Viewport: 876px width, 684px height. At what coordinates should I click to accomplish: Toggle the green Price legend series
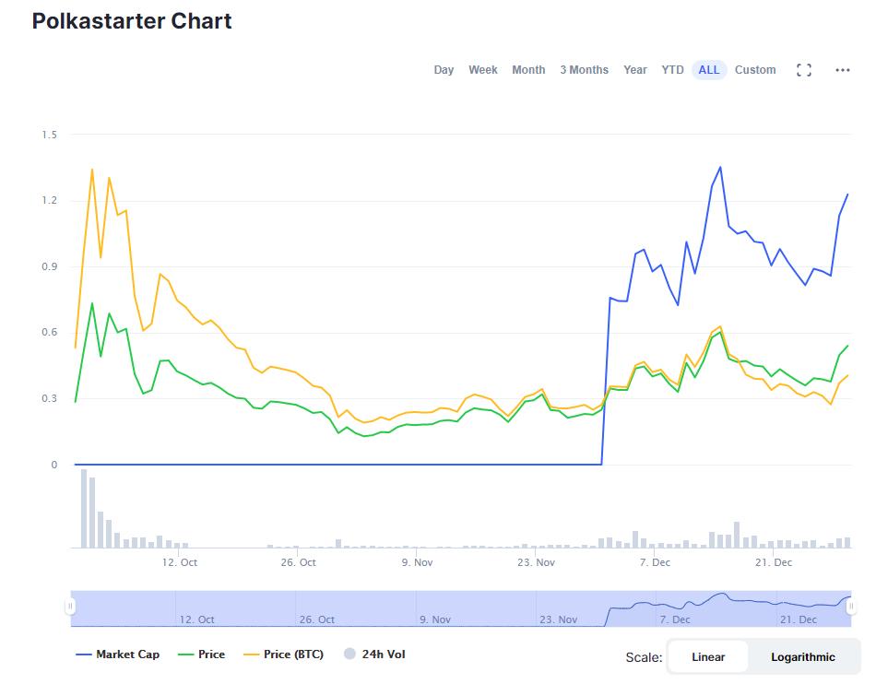click(x=201, y=655)
